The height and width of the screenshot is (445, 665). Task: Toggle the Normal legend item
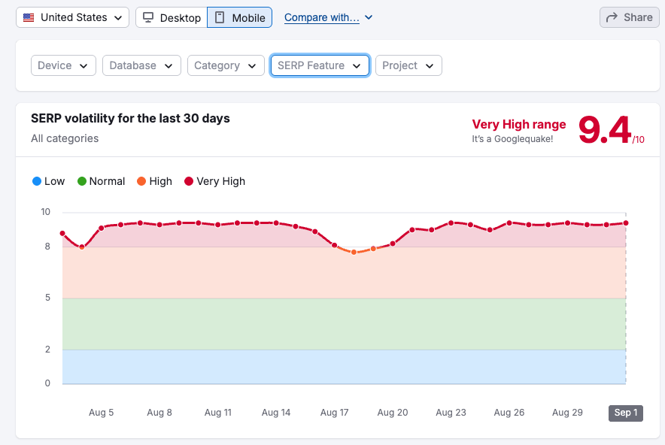point(102,181)
